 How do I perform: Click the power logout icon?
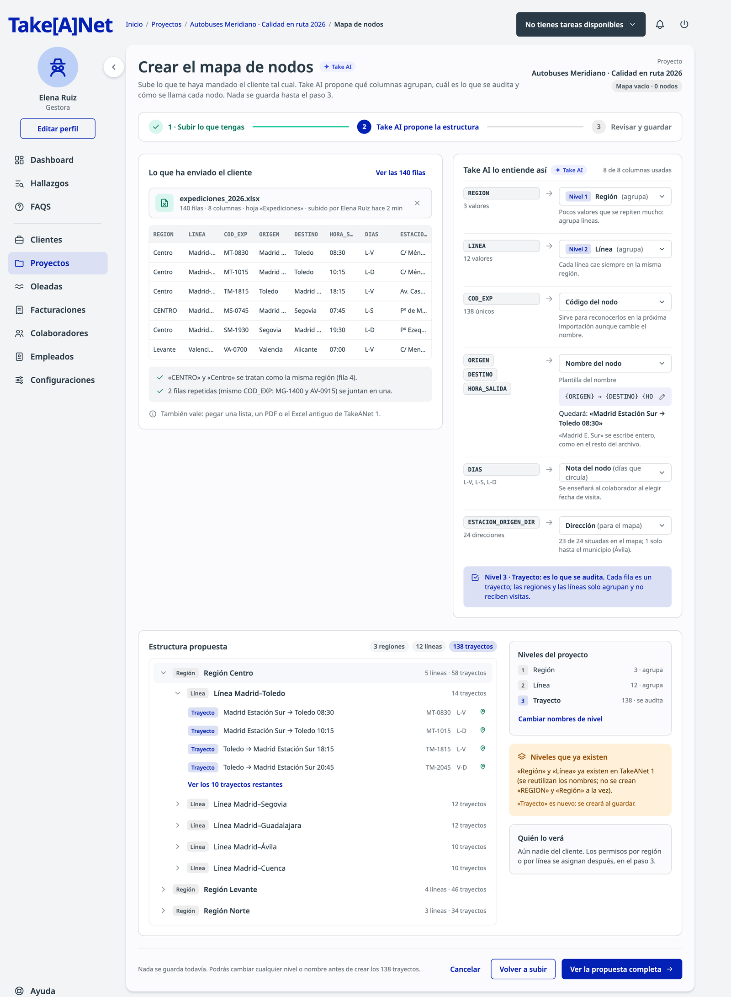click(x=684, y=25)
